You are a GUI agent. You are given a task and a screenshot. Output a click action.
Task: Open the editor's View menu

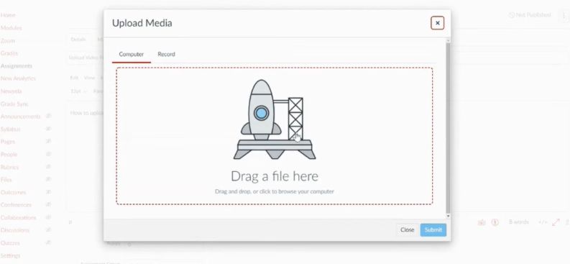[x=89, y=78]
